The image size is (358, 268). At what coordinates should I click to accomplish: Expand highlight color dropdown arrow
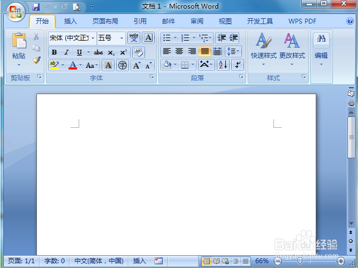point(63,65)
